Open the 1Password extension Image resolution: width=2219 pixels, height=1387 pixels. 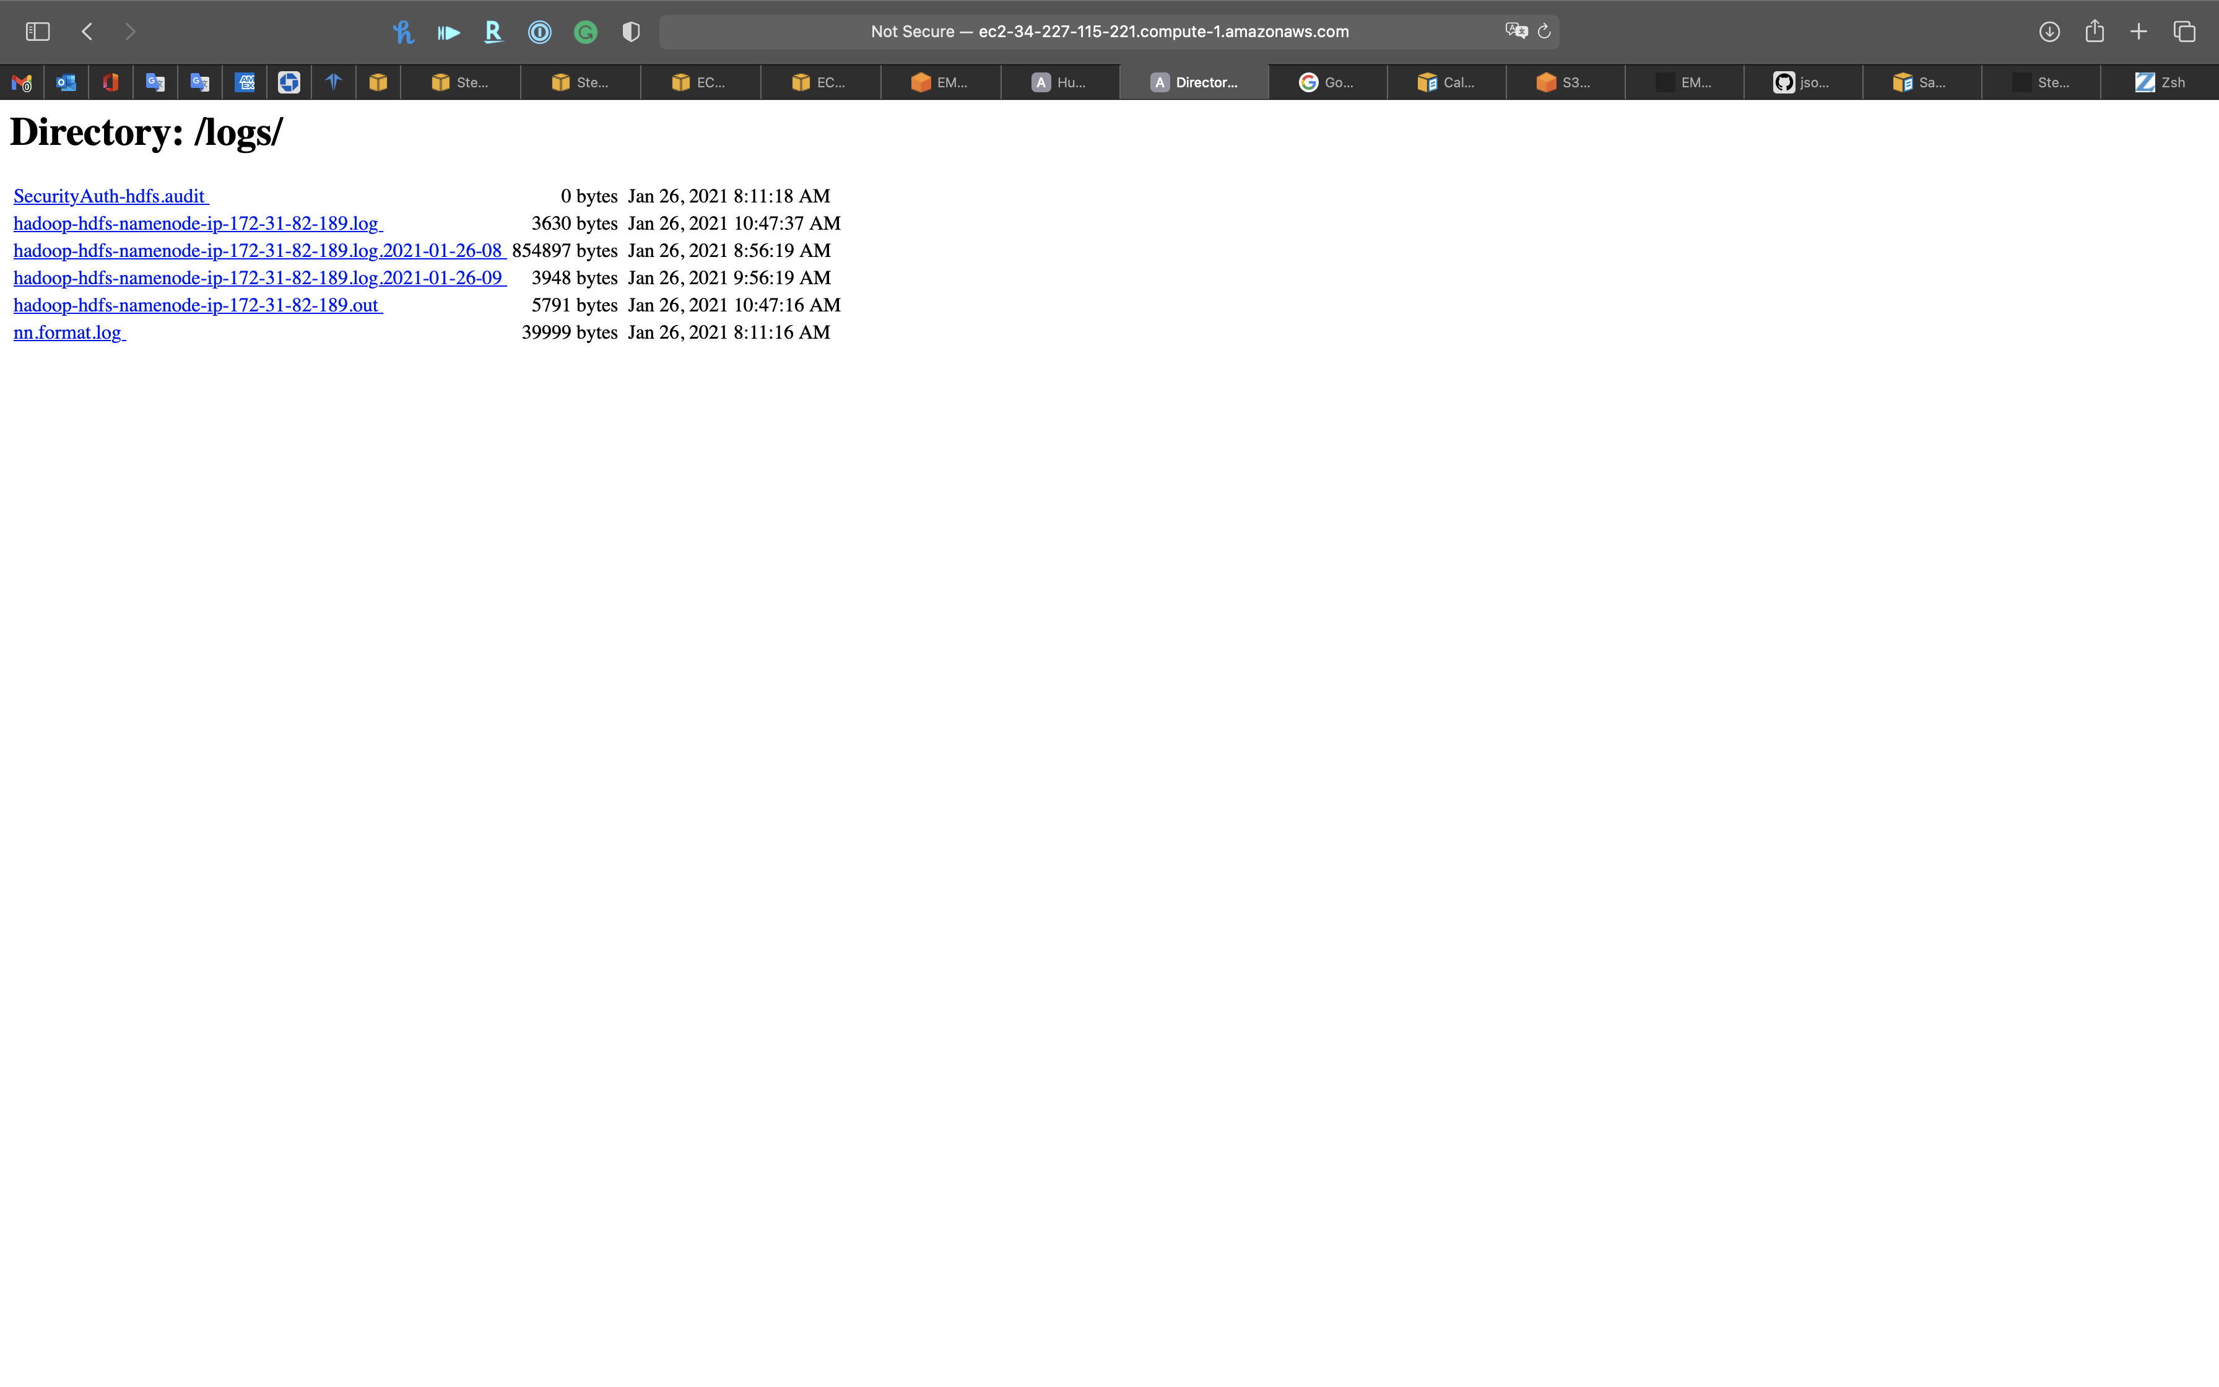pos(539,32)
